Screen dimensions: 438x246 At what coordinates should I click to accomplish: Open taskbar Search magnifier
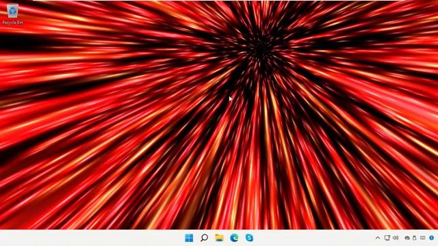click(x=204, y=238)
